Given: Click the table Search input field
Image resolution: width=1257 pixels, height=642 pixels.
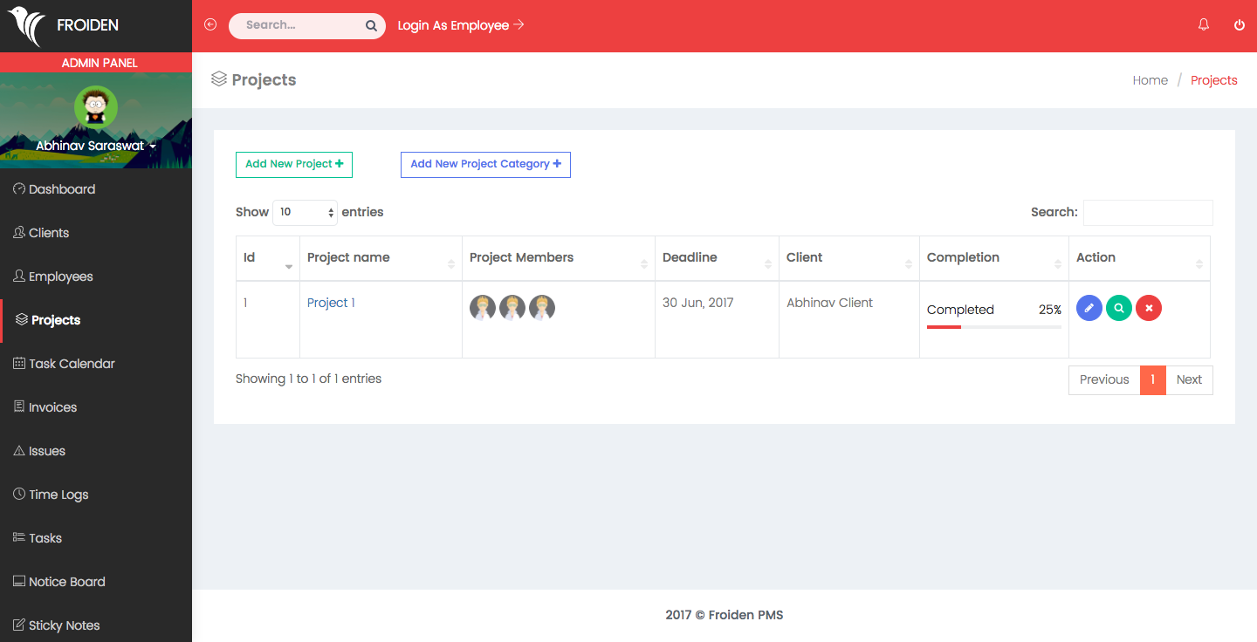Looking at the screenshot, I should point(1147,213).
